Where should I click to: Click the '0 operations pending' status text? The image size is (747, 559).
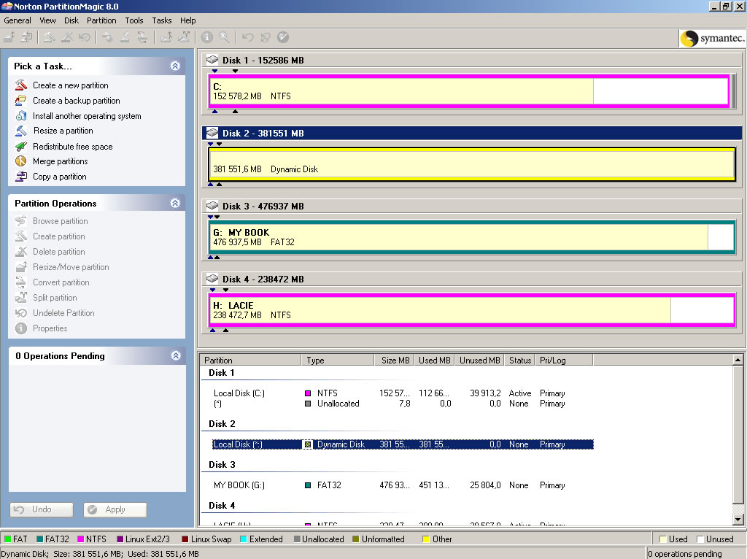(x=684, y=554)
